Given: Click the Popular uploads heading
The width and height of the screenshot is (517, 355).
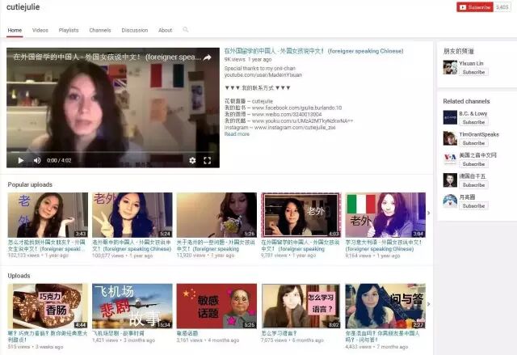Looking at the screenshot, I should coord(30,184).
